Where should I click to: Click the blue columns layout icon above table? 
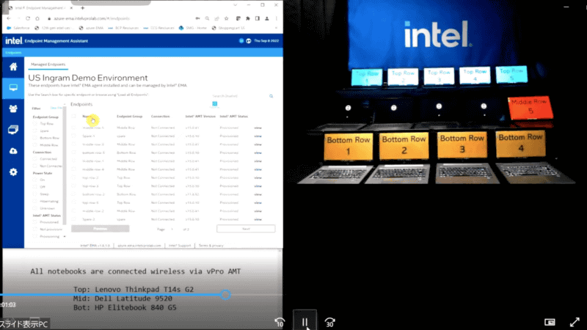[214, 103]
